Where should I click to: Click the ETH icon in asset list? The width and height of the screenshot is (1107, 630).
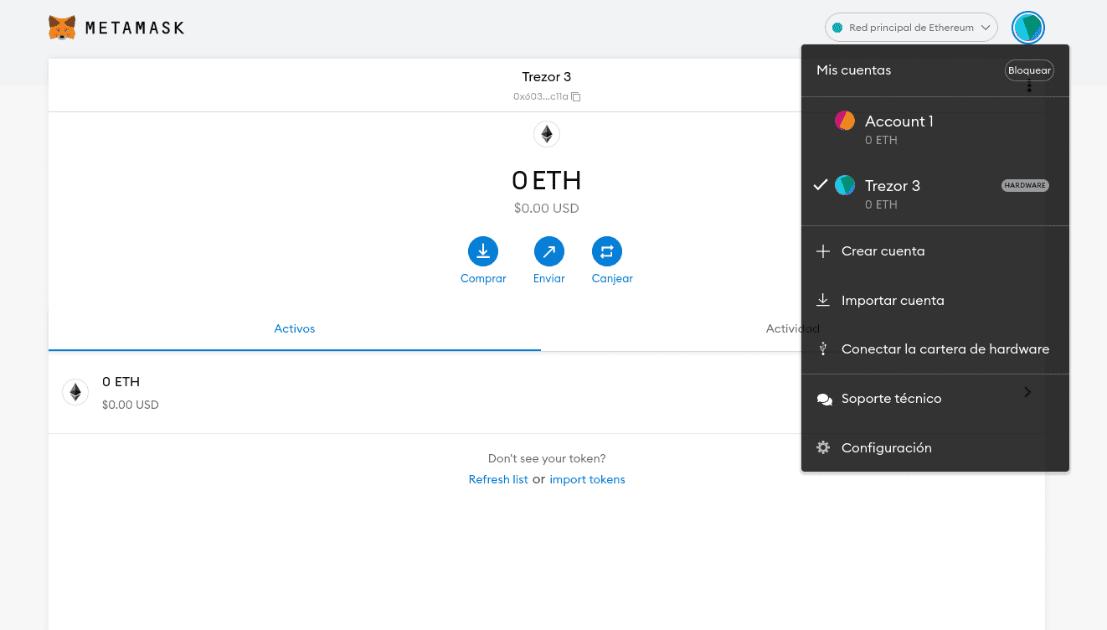point(75,392)
